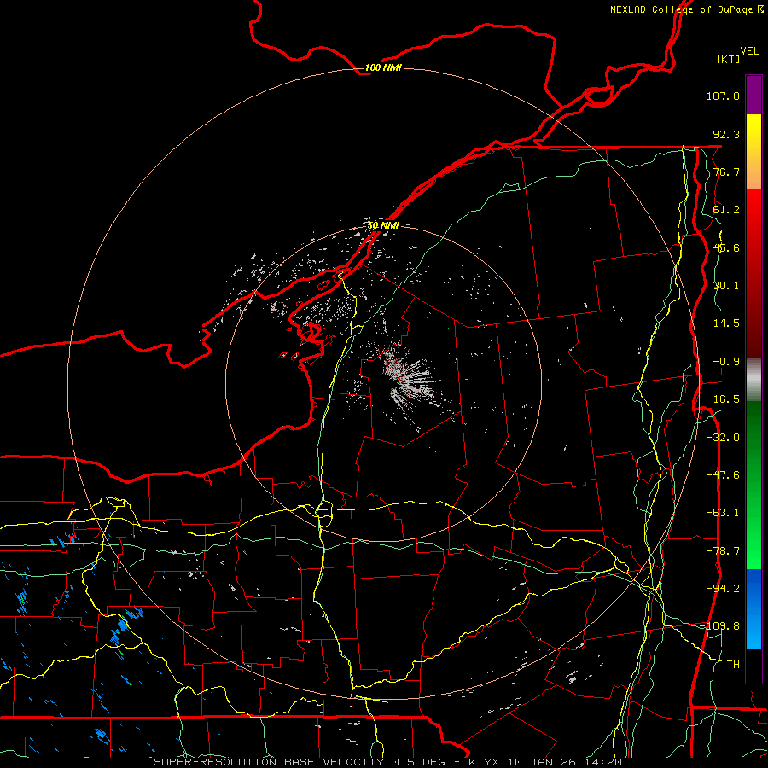Click the 30.1 value on the velocity scale
The height and width of the screenshot is (768, 768).
coord(726,286)
